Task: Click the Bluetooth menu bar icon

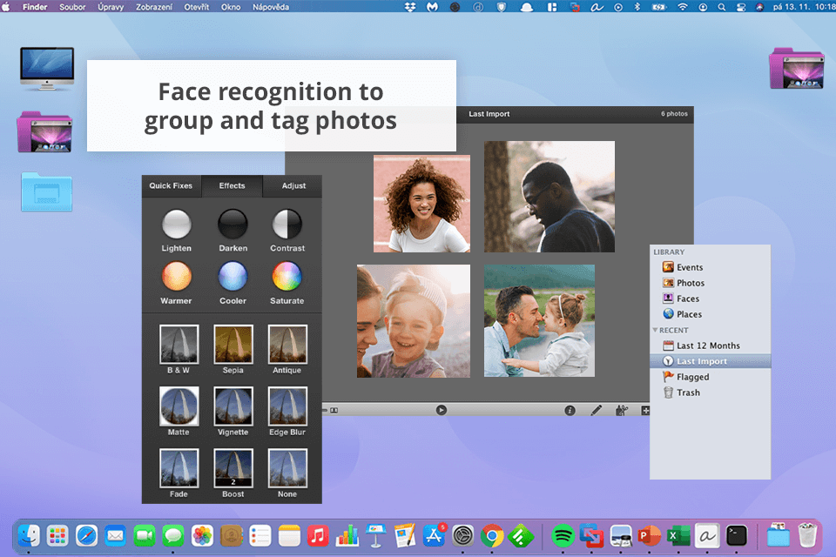Action: [x=637, y=7]
